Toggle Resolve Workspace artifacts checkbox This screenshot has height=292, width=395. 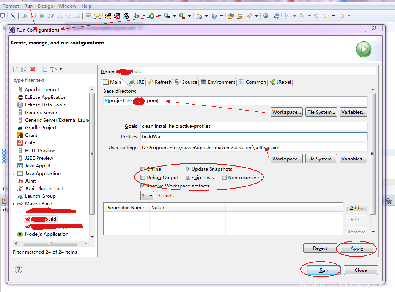(x=143, y=186)
